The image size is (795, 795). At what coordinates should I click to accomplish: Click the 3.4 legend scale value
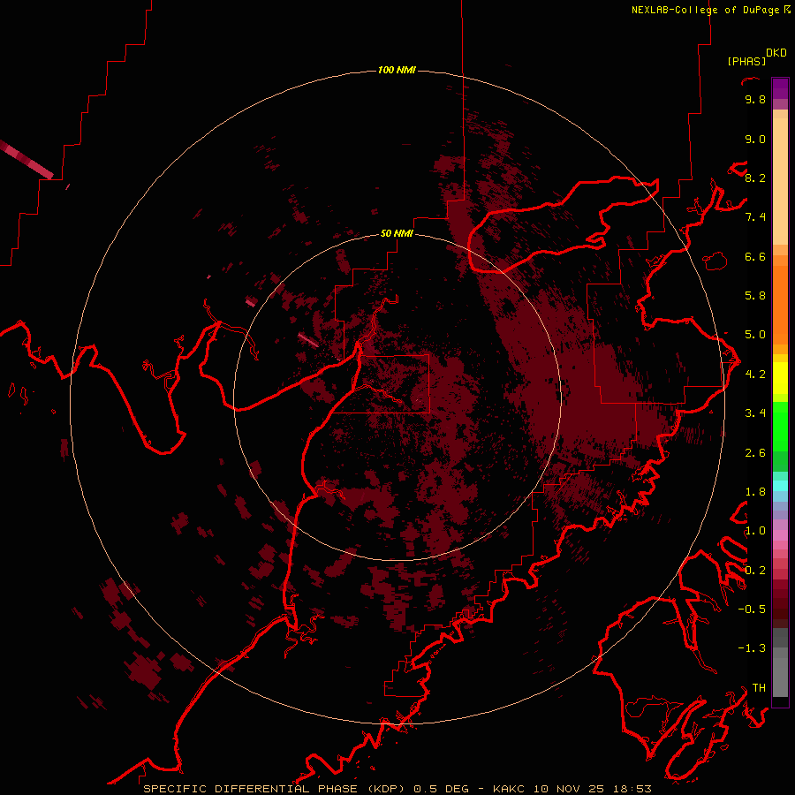(x=755, y=413)
